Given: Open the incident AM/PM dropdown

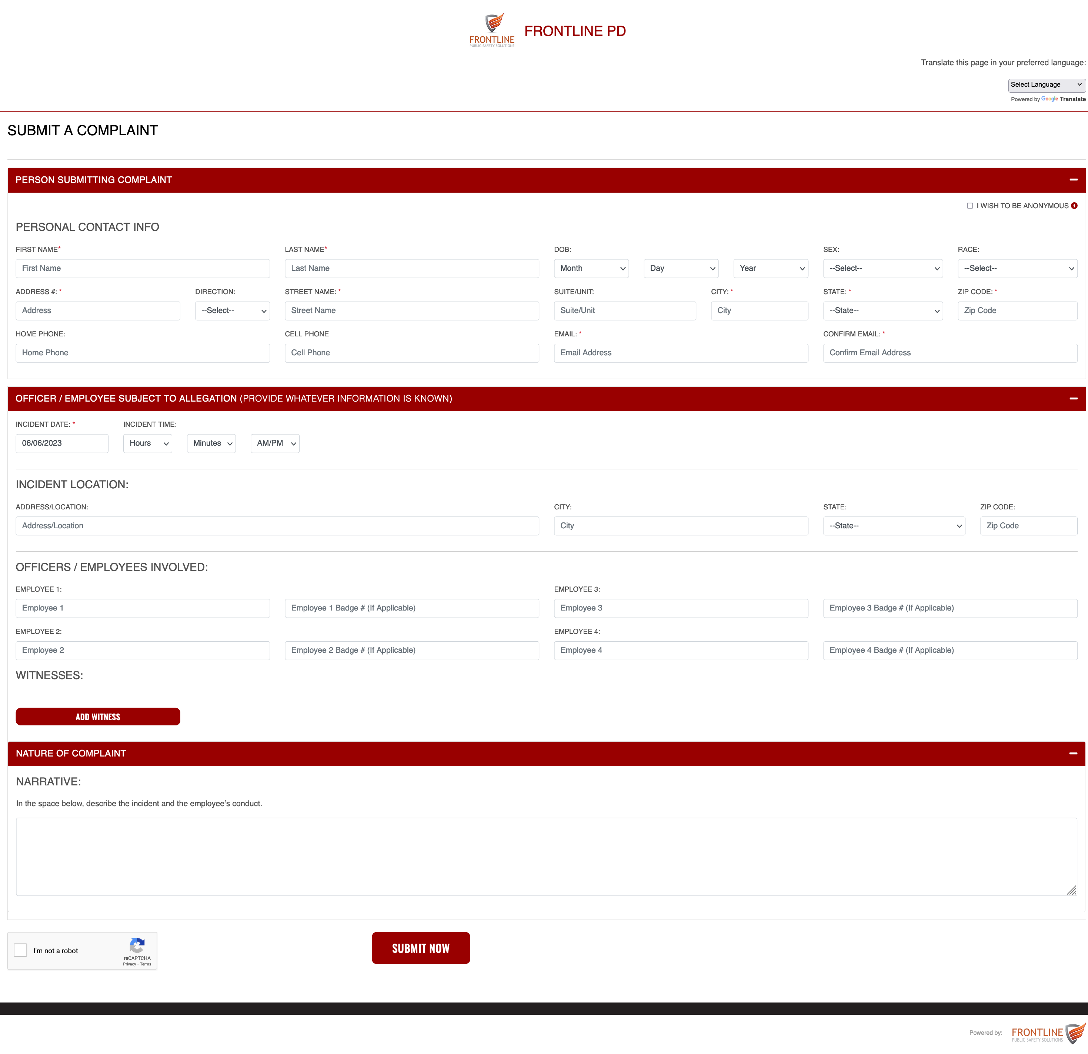Looking at the screenshot, I should [x=275, y=443].
